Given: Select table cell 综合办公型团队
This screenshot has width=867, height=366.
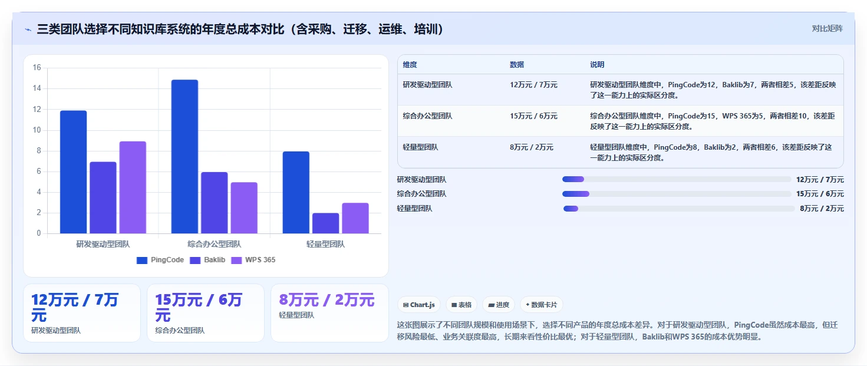Looking at the screenshot, I should [428, 116].
